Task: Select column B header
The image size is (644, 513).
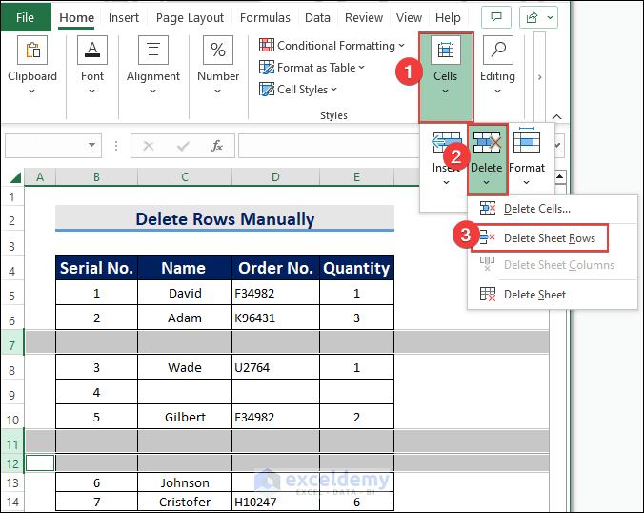Action: click(96, 177)
